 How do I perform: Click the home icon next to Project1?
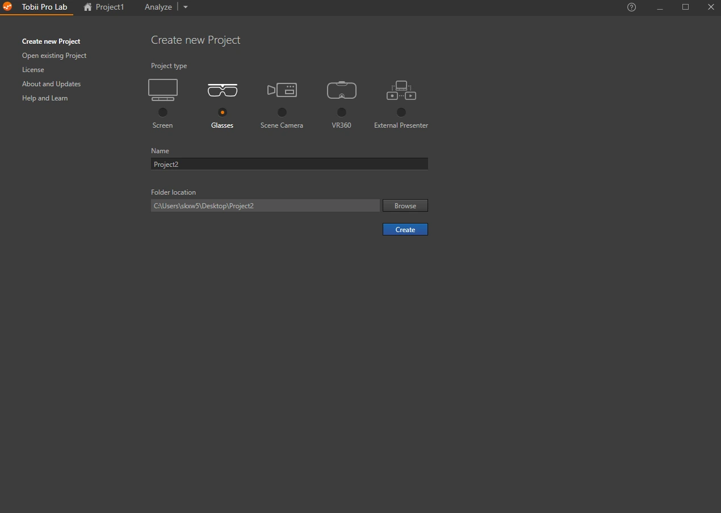[87, 7]
